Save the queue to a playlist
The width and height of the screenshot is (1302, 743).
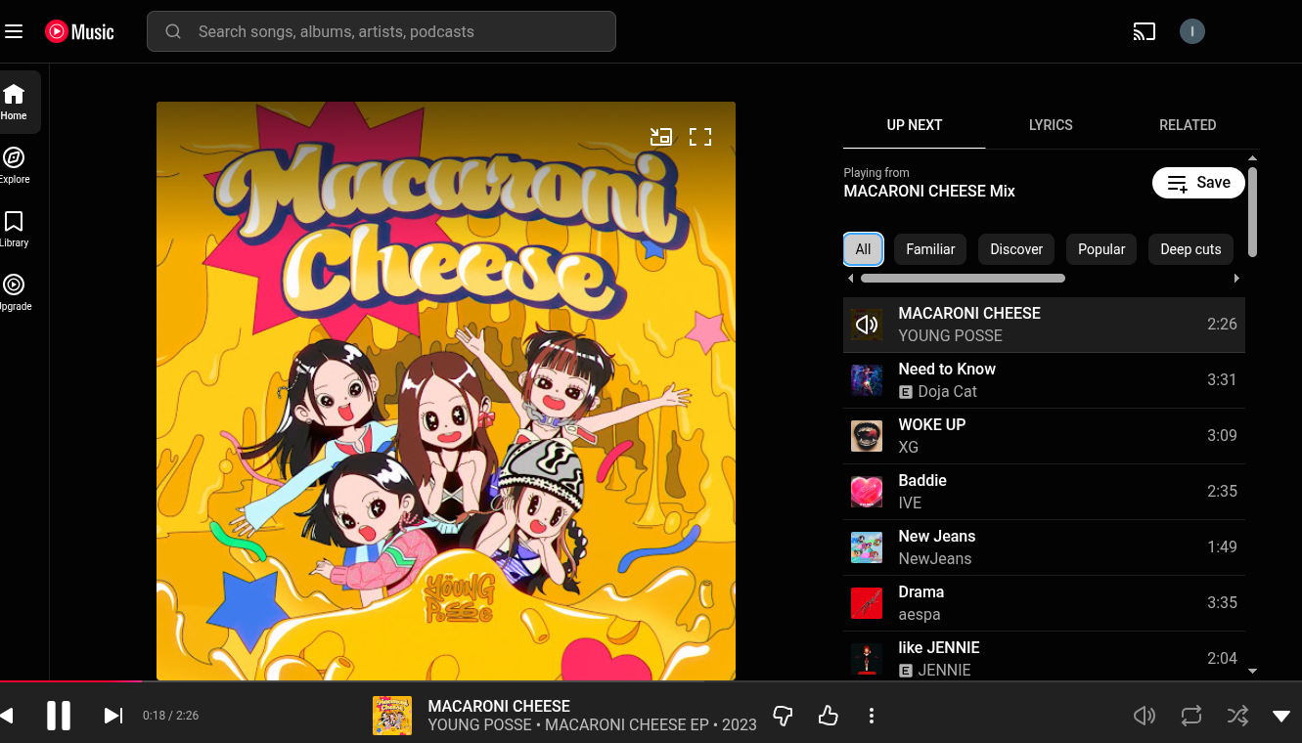pyautogui.click(x=1198, y=183)
